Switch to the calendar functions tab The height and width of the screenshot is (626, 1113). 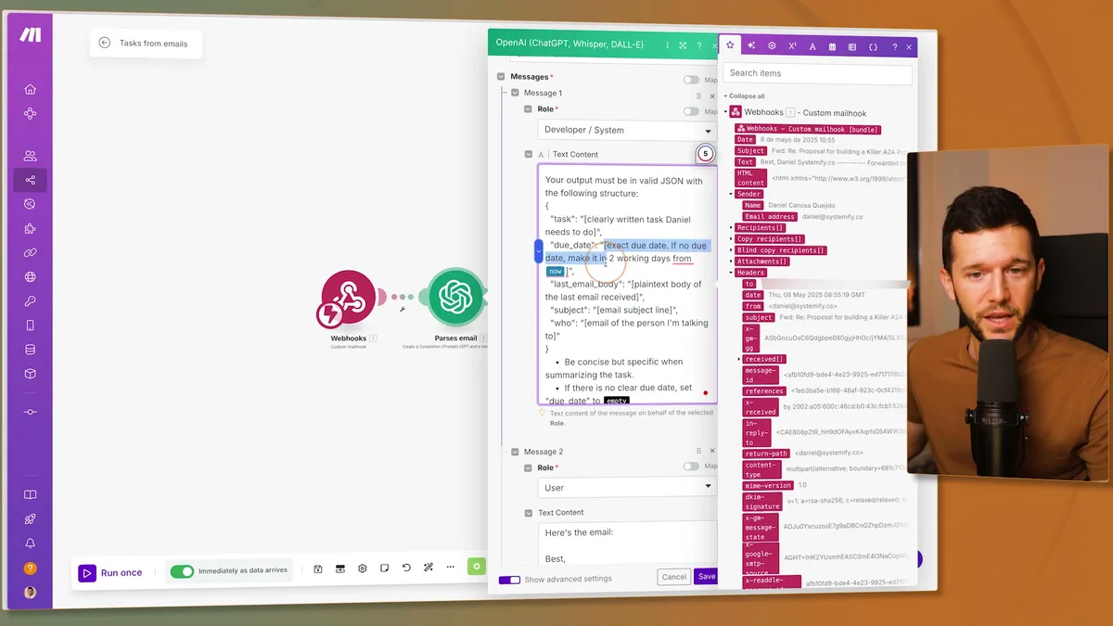pos(831,45)
